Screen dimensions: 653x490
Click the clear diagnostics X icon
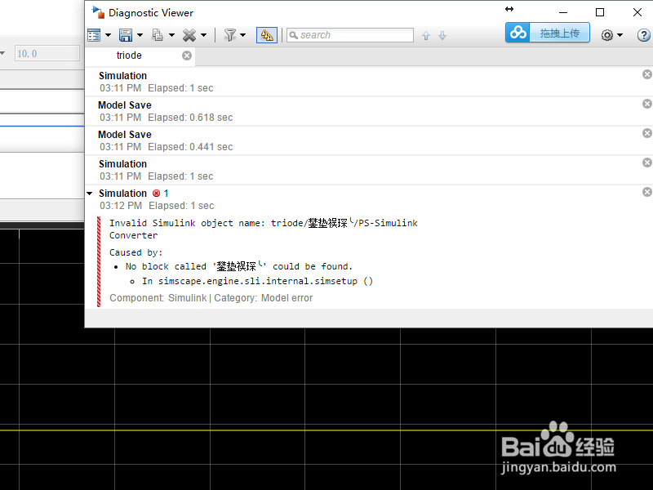[x=189, y=35]
